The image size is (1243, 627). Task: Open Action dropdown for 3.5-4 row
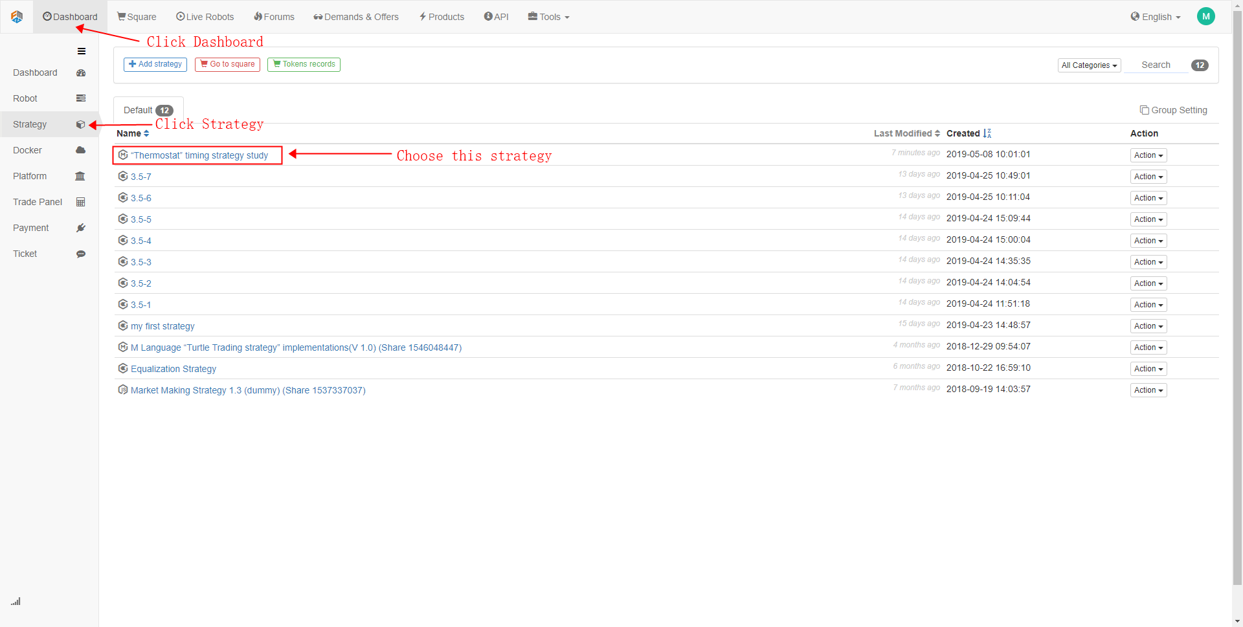[x=1148, y=241]
